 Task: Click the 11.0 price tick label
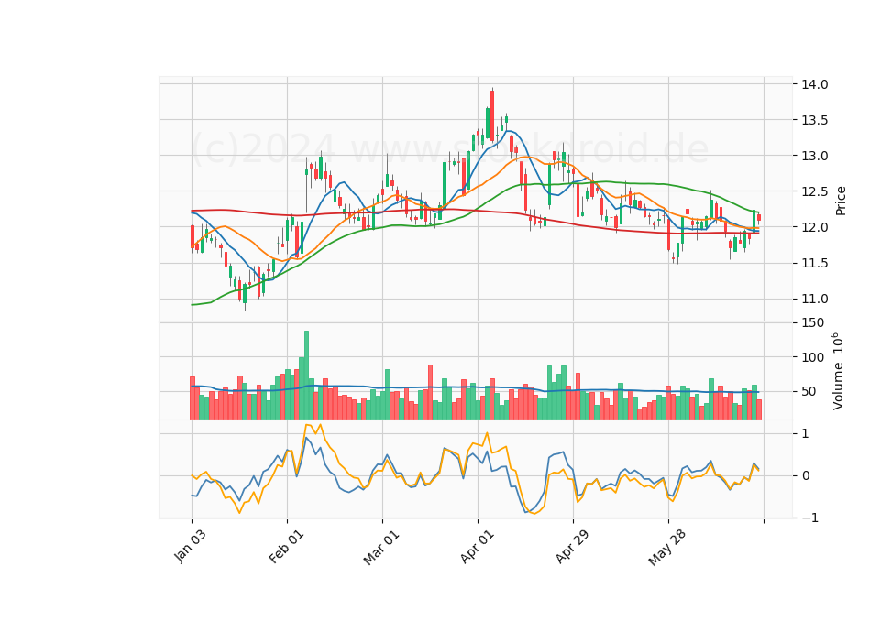click(x=814, y=299)
